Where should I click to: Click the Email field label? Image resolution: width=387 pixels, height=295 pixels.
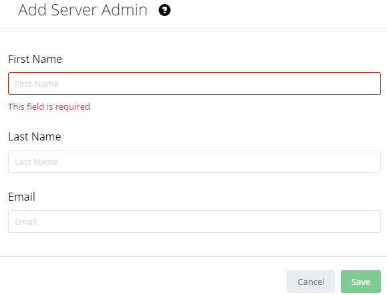[21, 197]
